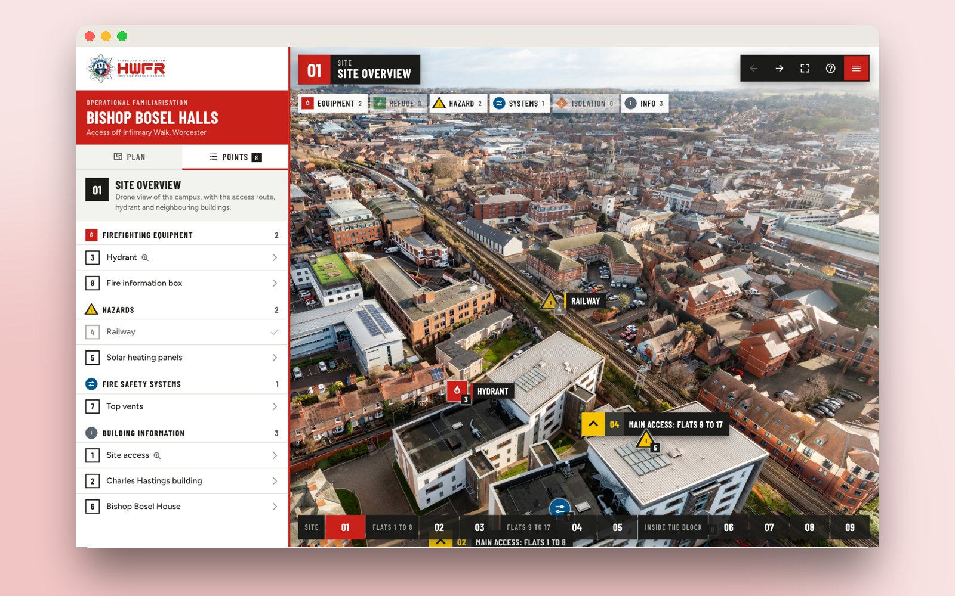Jump to scene 07 in bottom bar
This screenshot has height=596, width=955.
tap(769, 527)
